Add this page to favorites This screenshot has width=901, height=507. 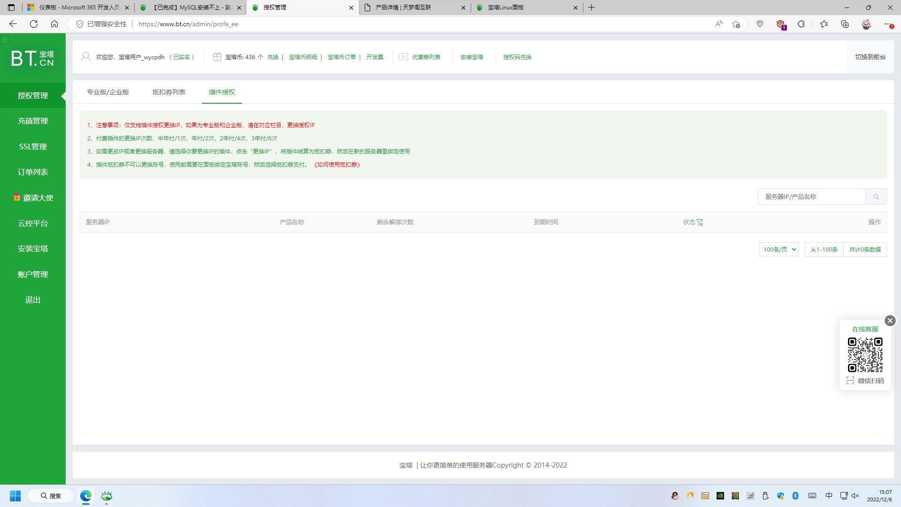(736, 24)
